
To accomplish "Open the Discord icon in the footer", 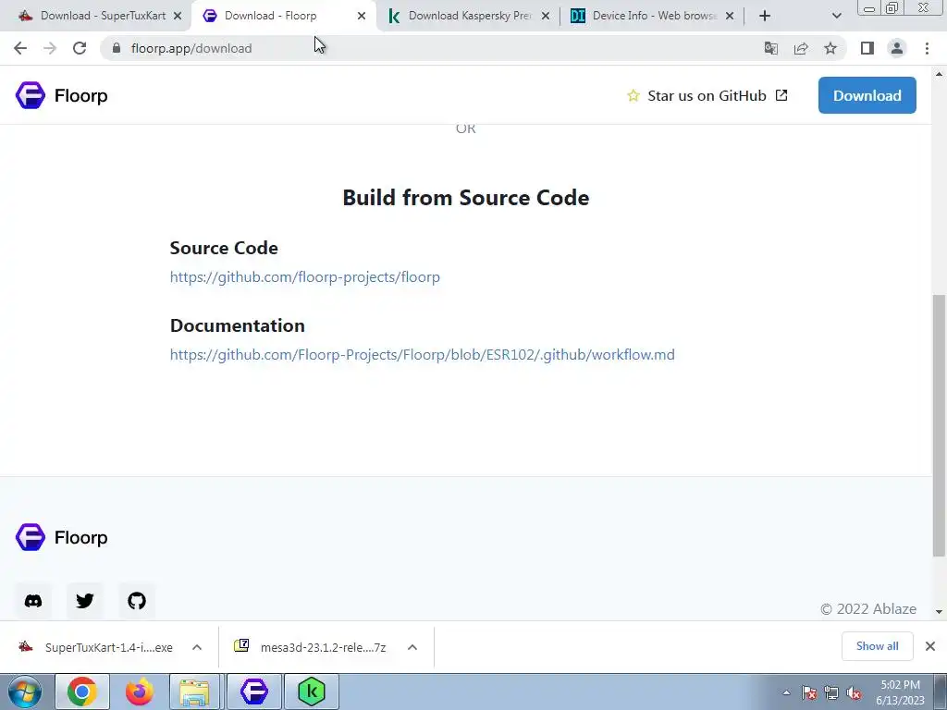I will tap(33, 601).
